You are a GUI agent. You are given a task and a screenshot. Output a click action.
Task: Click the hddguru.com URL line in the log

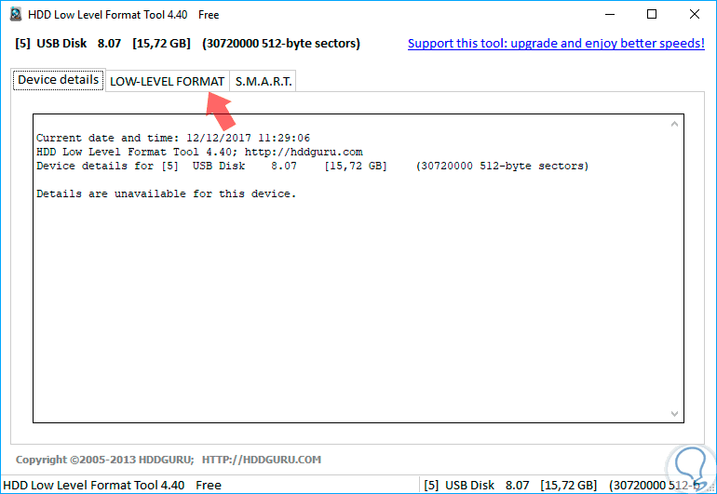tap(199, 153)
